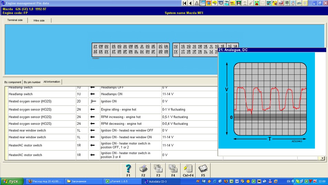Select 'Engine idling - engine hot' cell
The width and height of the screenshot is (328, 185).
click(x=131, y=110)
